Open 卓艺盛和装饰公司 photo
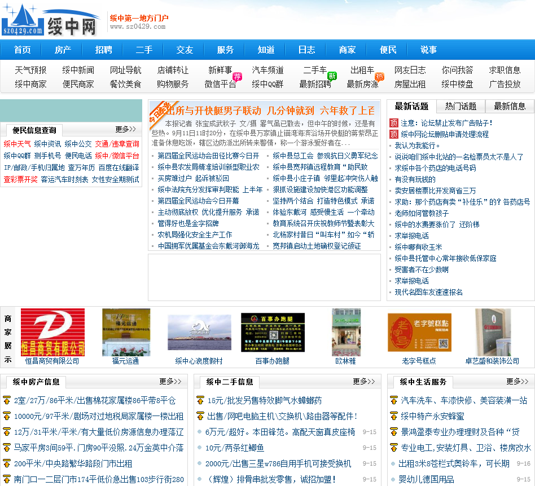Screen dimensions: 535x486 [493, 332]
